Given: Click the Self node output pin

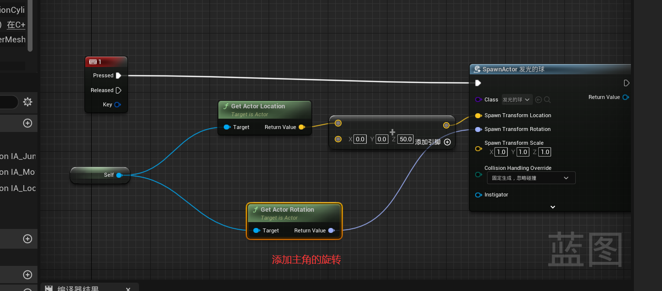Looking at the screenshot, I should tap(119, 175).
